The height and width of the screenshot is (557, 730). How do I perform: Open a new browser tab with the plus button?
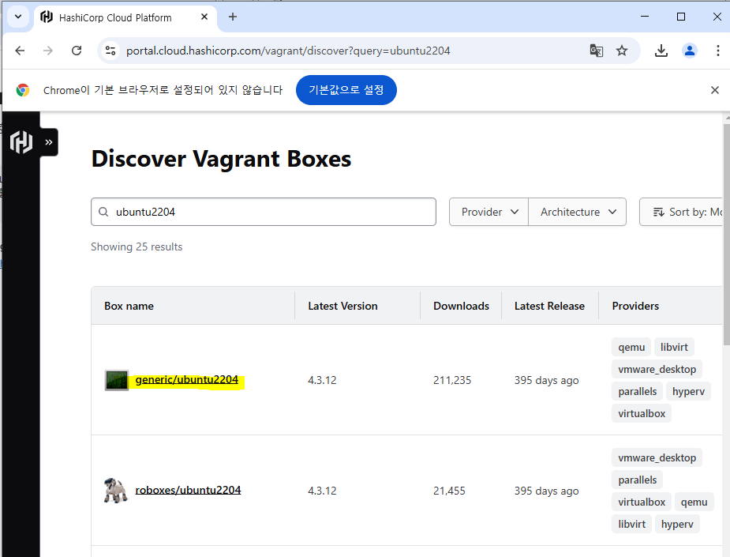point(233,17)
